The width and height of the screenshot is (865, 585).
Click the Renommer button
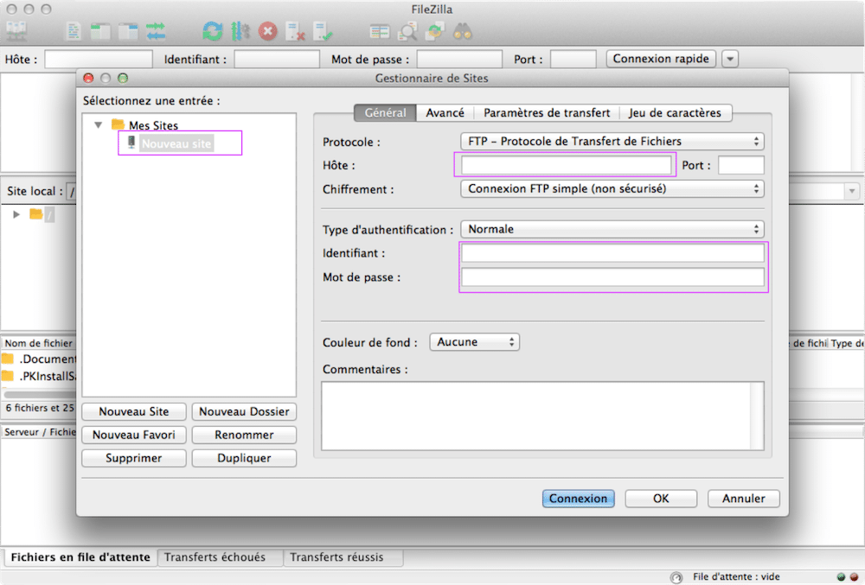244,435
